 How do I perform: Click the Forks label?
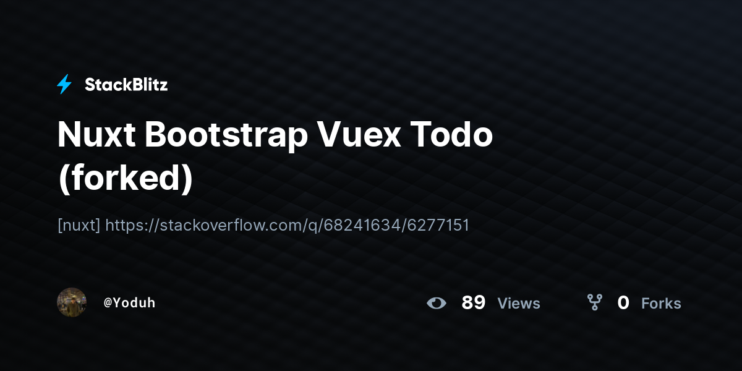661,303
